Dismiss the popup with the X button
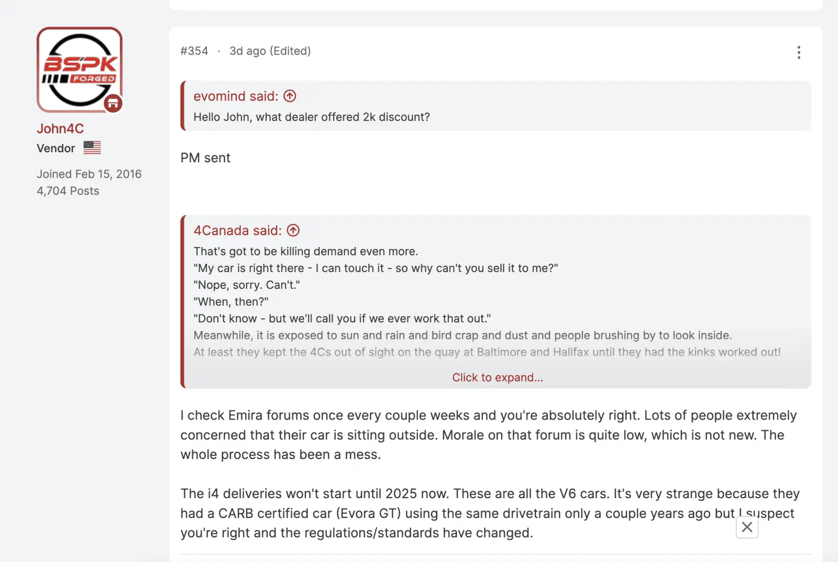838x562 pixels. [747, 527]
